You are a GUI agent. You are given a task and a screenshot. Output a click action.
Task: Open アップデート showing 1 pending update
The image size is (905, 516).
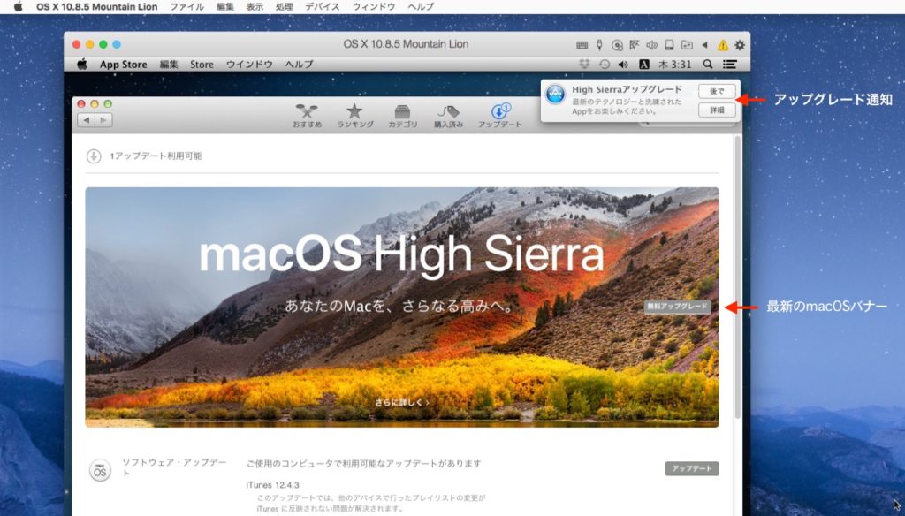coord(499,113)
